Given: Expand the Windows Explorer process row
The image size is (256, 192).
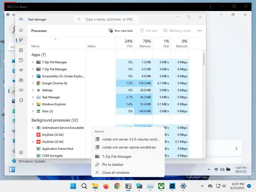Looking at the screenshot, I should 33,104.
